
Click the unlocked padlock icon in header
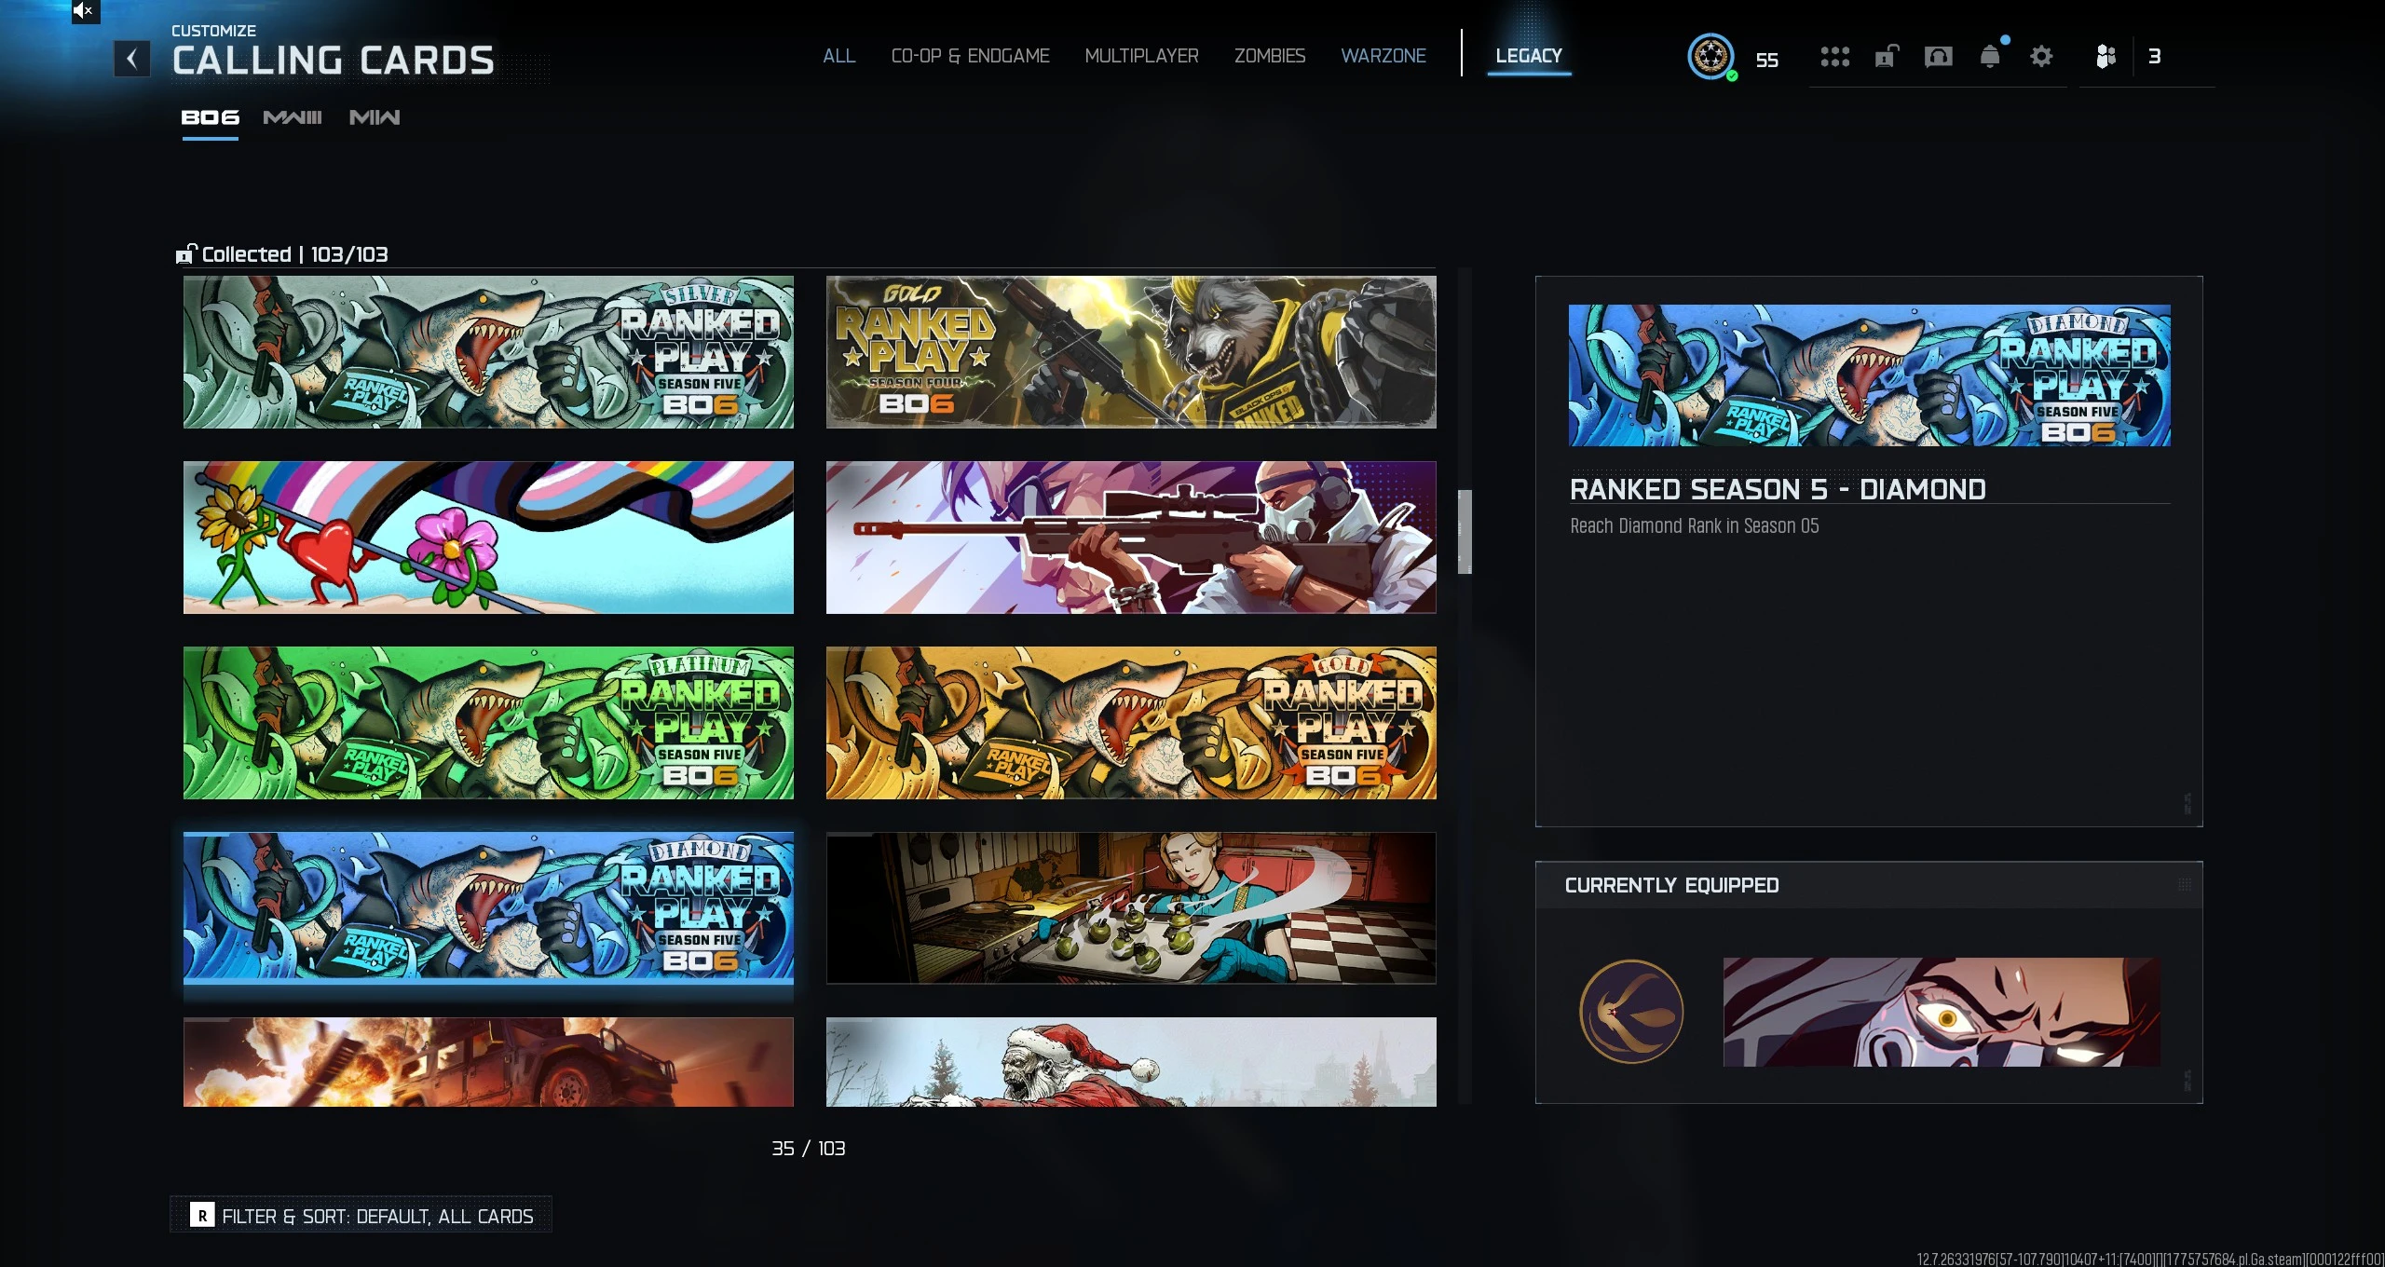[x=1887, y=58]
